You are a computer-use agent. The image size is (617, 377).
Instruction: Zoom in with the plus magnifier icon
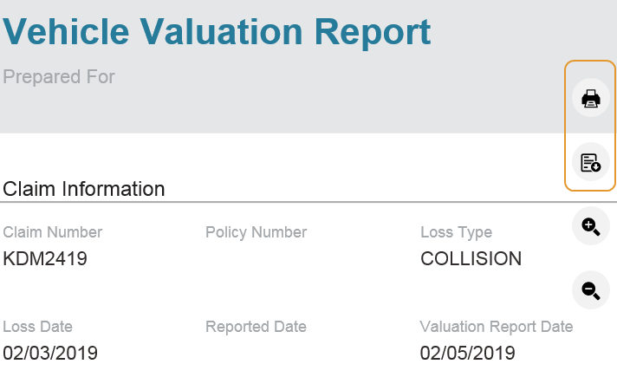click(591, 226)
